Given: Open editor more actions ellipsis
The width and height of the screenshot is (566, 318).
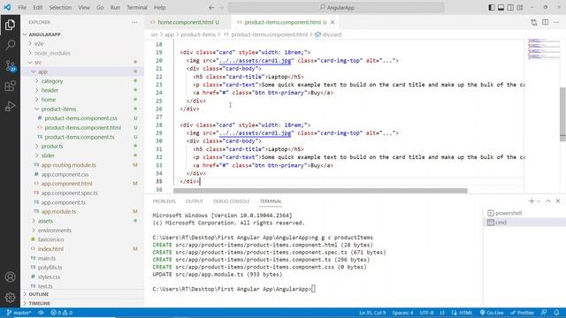Looking at the screenshot, I should coord(556,22).
